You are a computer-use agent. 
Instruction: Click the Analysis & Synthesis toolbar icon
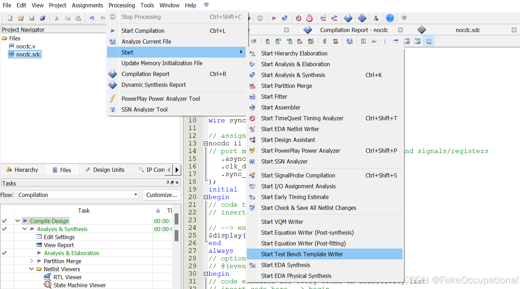tap(285, 18)
